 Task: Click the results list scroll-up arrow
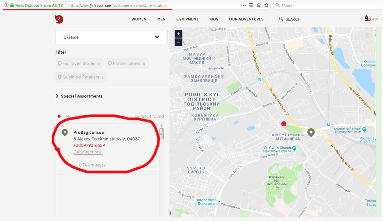tap(161, 126)
